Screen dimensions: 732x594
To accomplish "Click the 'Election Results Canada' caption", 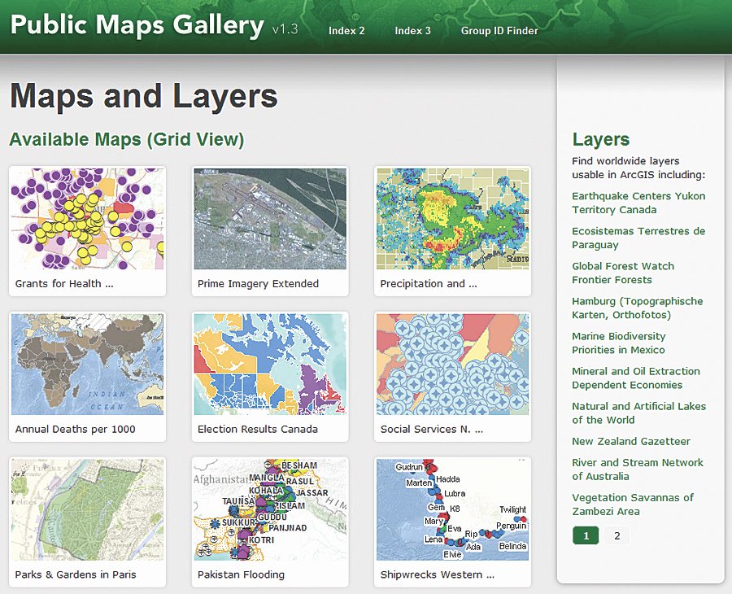I will tap(258, 429).
